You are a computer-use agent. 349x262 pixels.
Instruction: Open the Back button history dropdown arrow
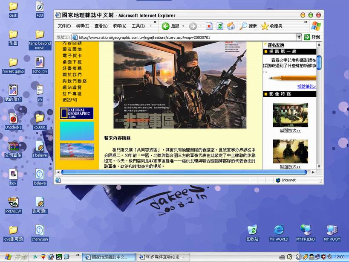[x=183, y=26]
